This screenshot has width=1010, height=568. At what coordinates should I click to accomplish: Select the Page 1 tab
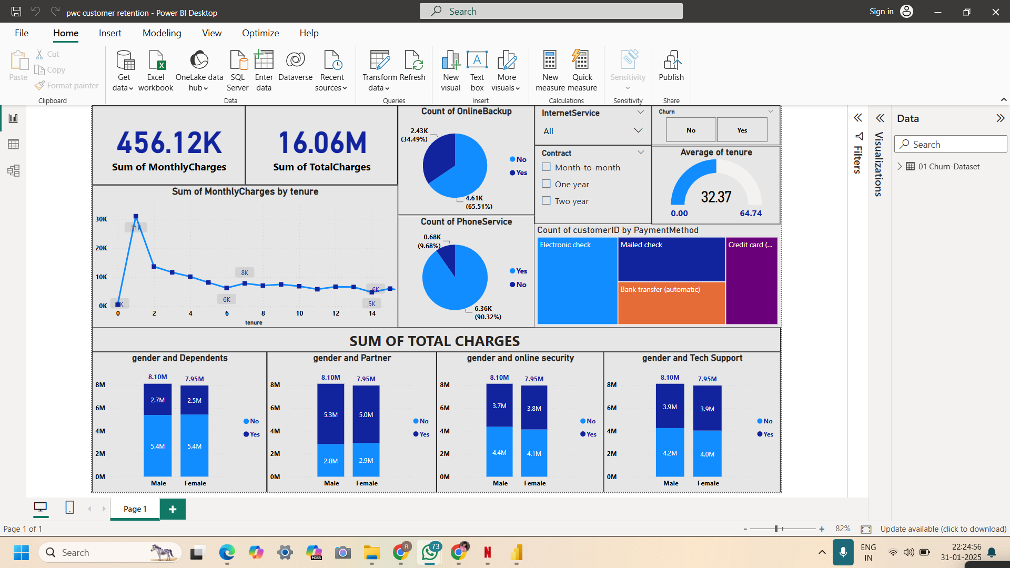point(135,509)
